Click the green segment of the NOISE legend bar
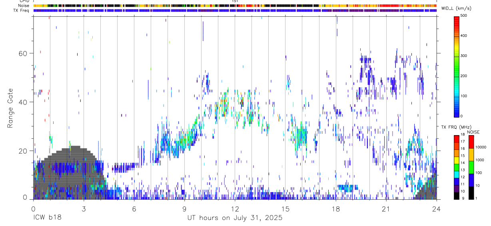This screenshot has height=226, width=491. (x=471, y=167)
